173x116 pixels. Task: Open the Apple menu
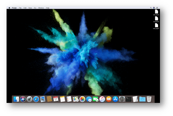9,8
